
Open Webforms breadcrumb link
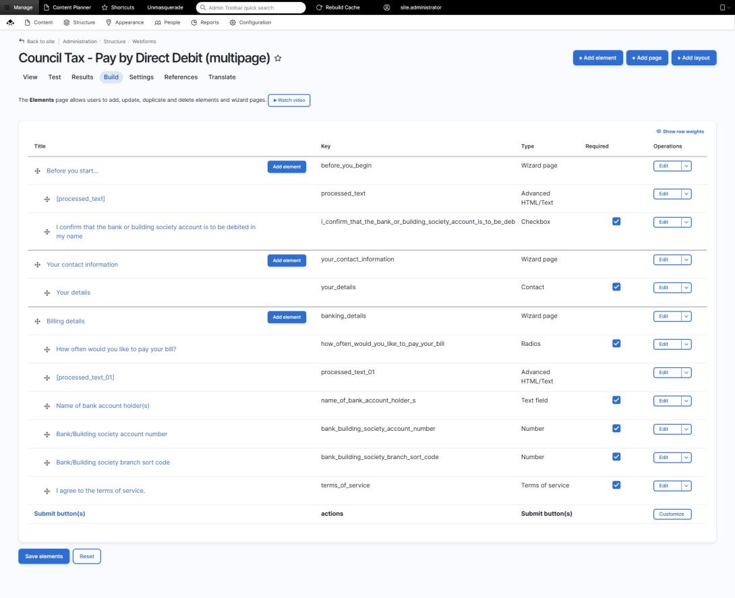coord(144,42)
